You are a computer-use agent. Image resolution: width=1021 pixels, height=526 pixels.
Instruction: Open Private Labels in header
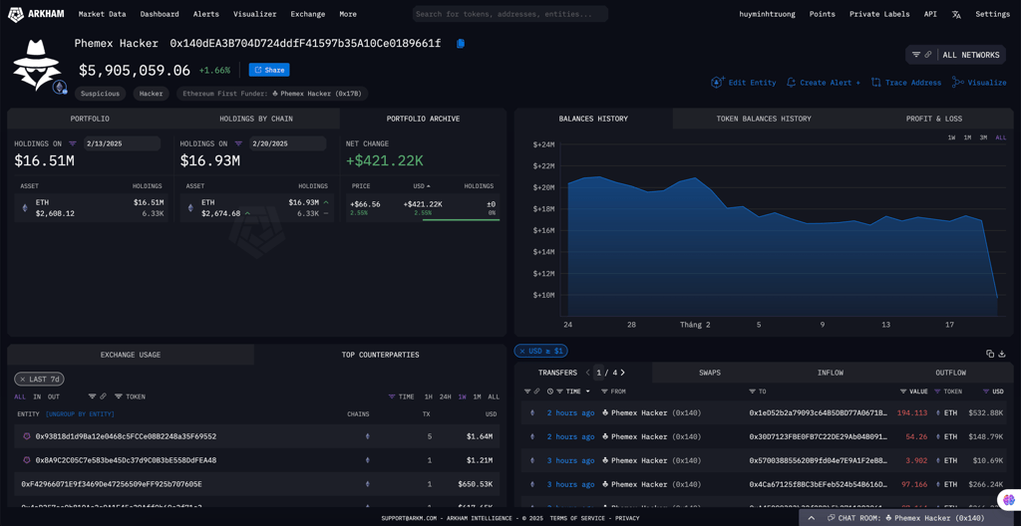[x=879, y=14]
